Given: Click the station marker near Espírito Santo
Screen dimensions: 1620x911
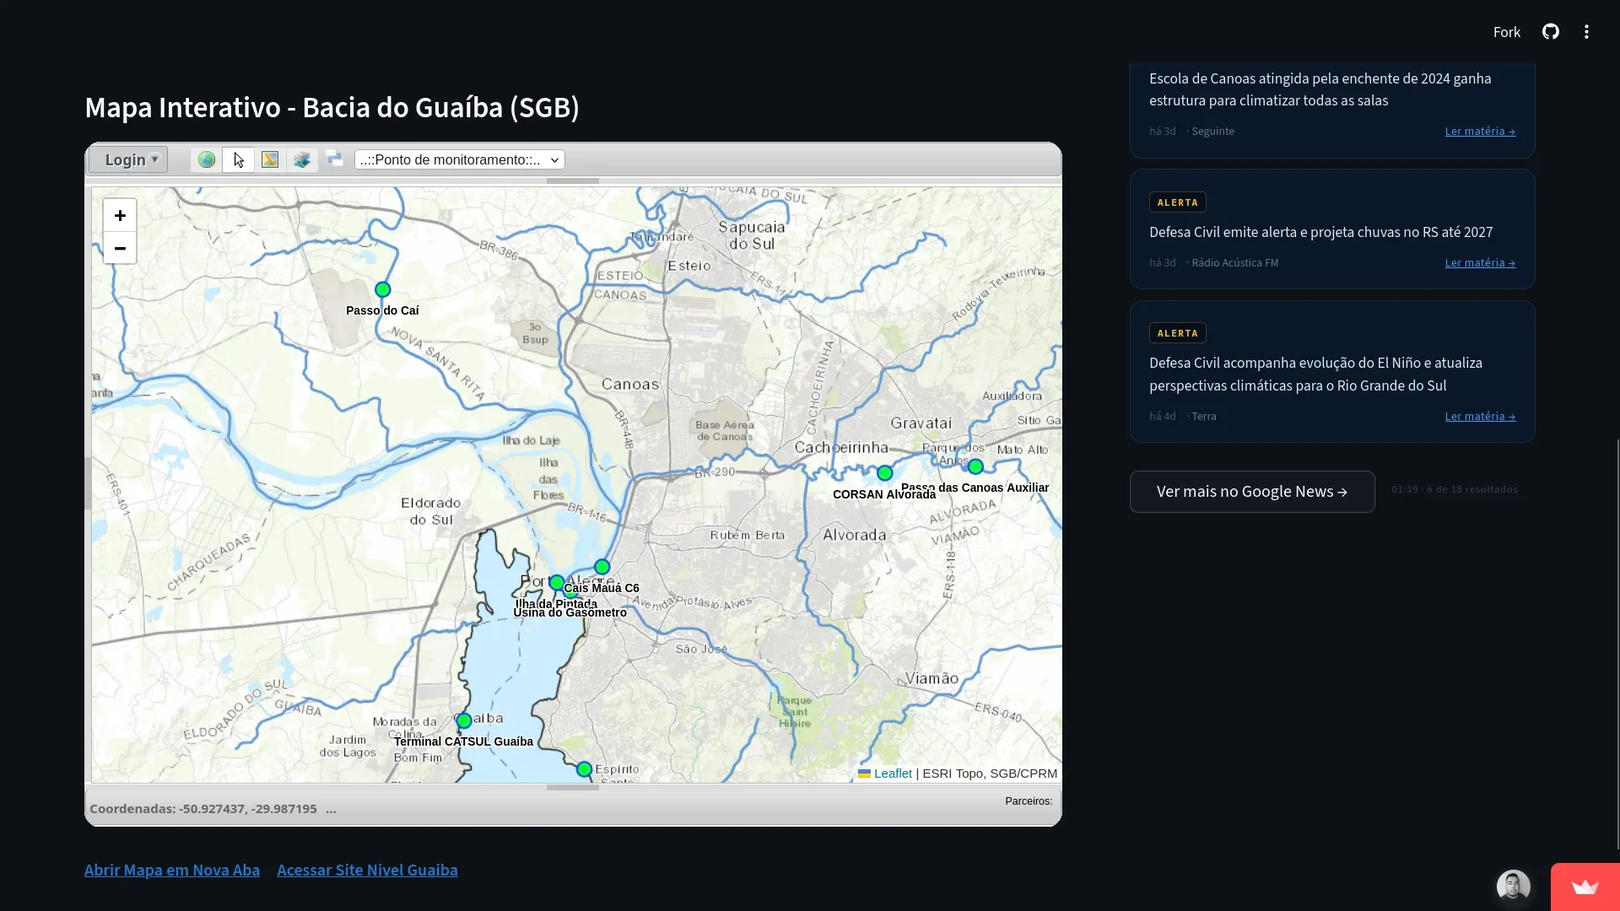Looking at the screenshot, I should 584,769.
